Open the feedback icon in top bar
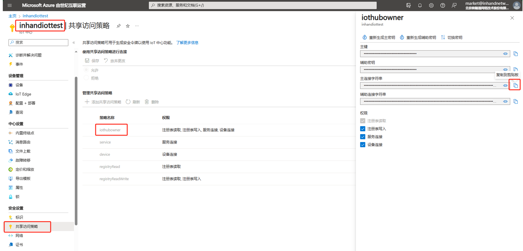The width and height of the screenshot is (523, 251). 454,5
